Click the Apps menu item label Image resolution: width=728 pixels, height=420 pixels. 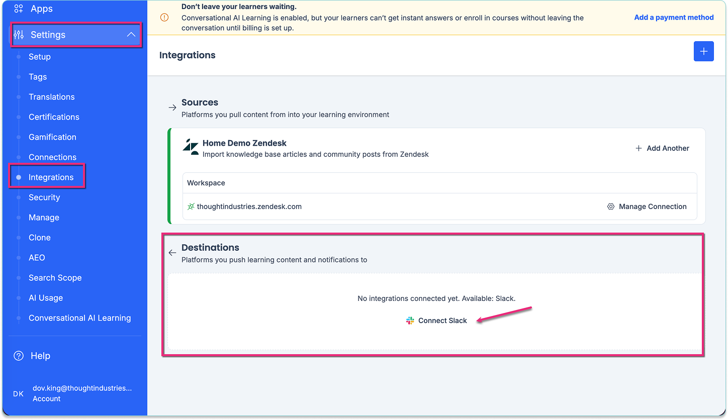42,9
